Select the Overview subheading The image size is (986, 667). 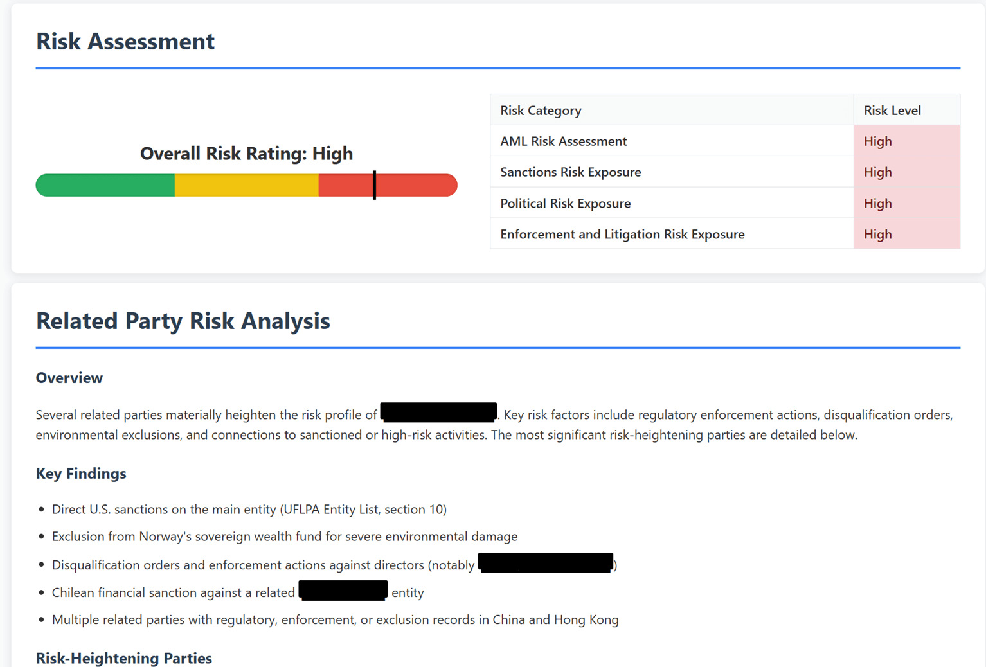[x=69, y=378]
